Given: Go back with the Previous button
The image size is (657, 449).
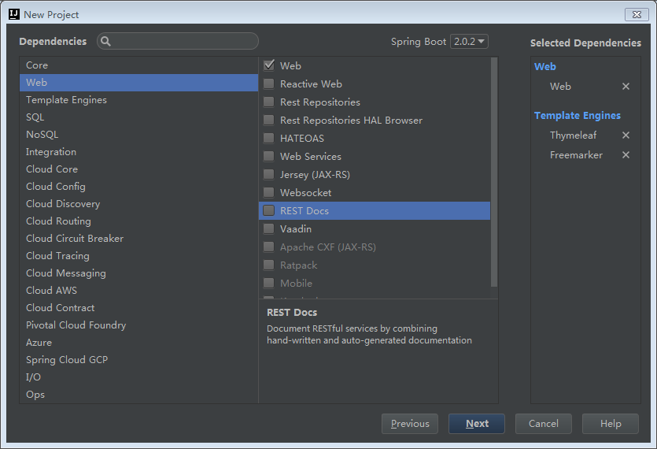Looking at the screenshot, I should 410,424.
